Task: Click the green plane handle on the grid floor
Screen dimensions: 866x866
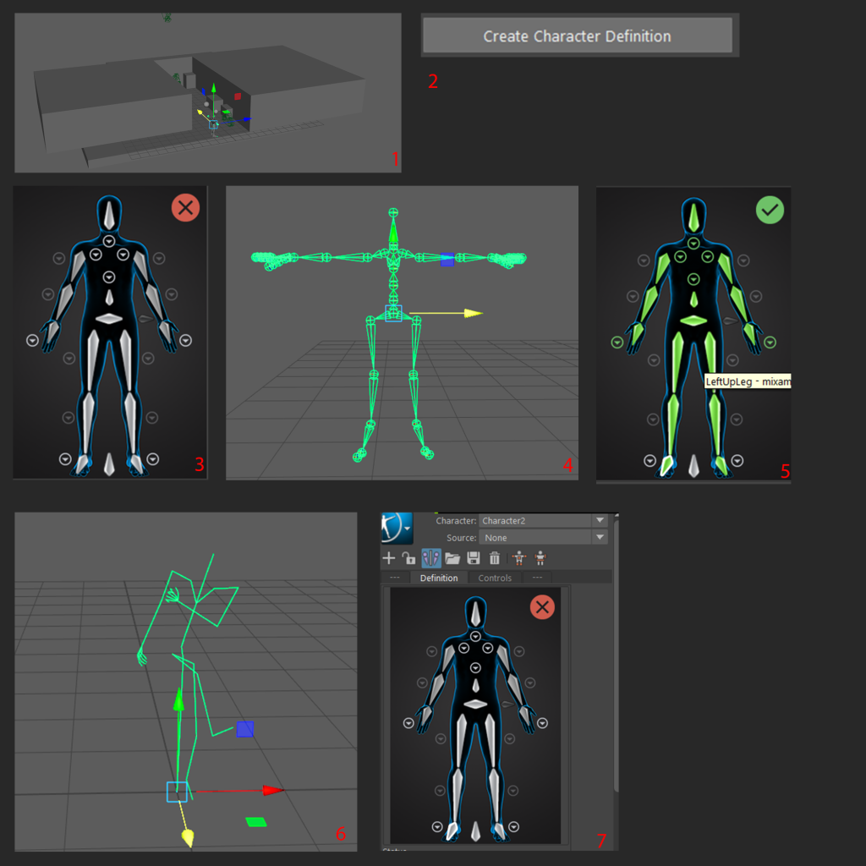Action: [256, 822]
